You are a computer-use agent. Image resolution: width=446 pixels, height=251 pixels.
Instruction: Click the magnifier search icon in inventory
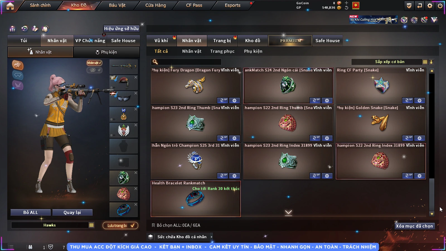155,62
